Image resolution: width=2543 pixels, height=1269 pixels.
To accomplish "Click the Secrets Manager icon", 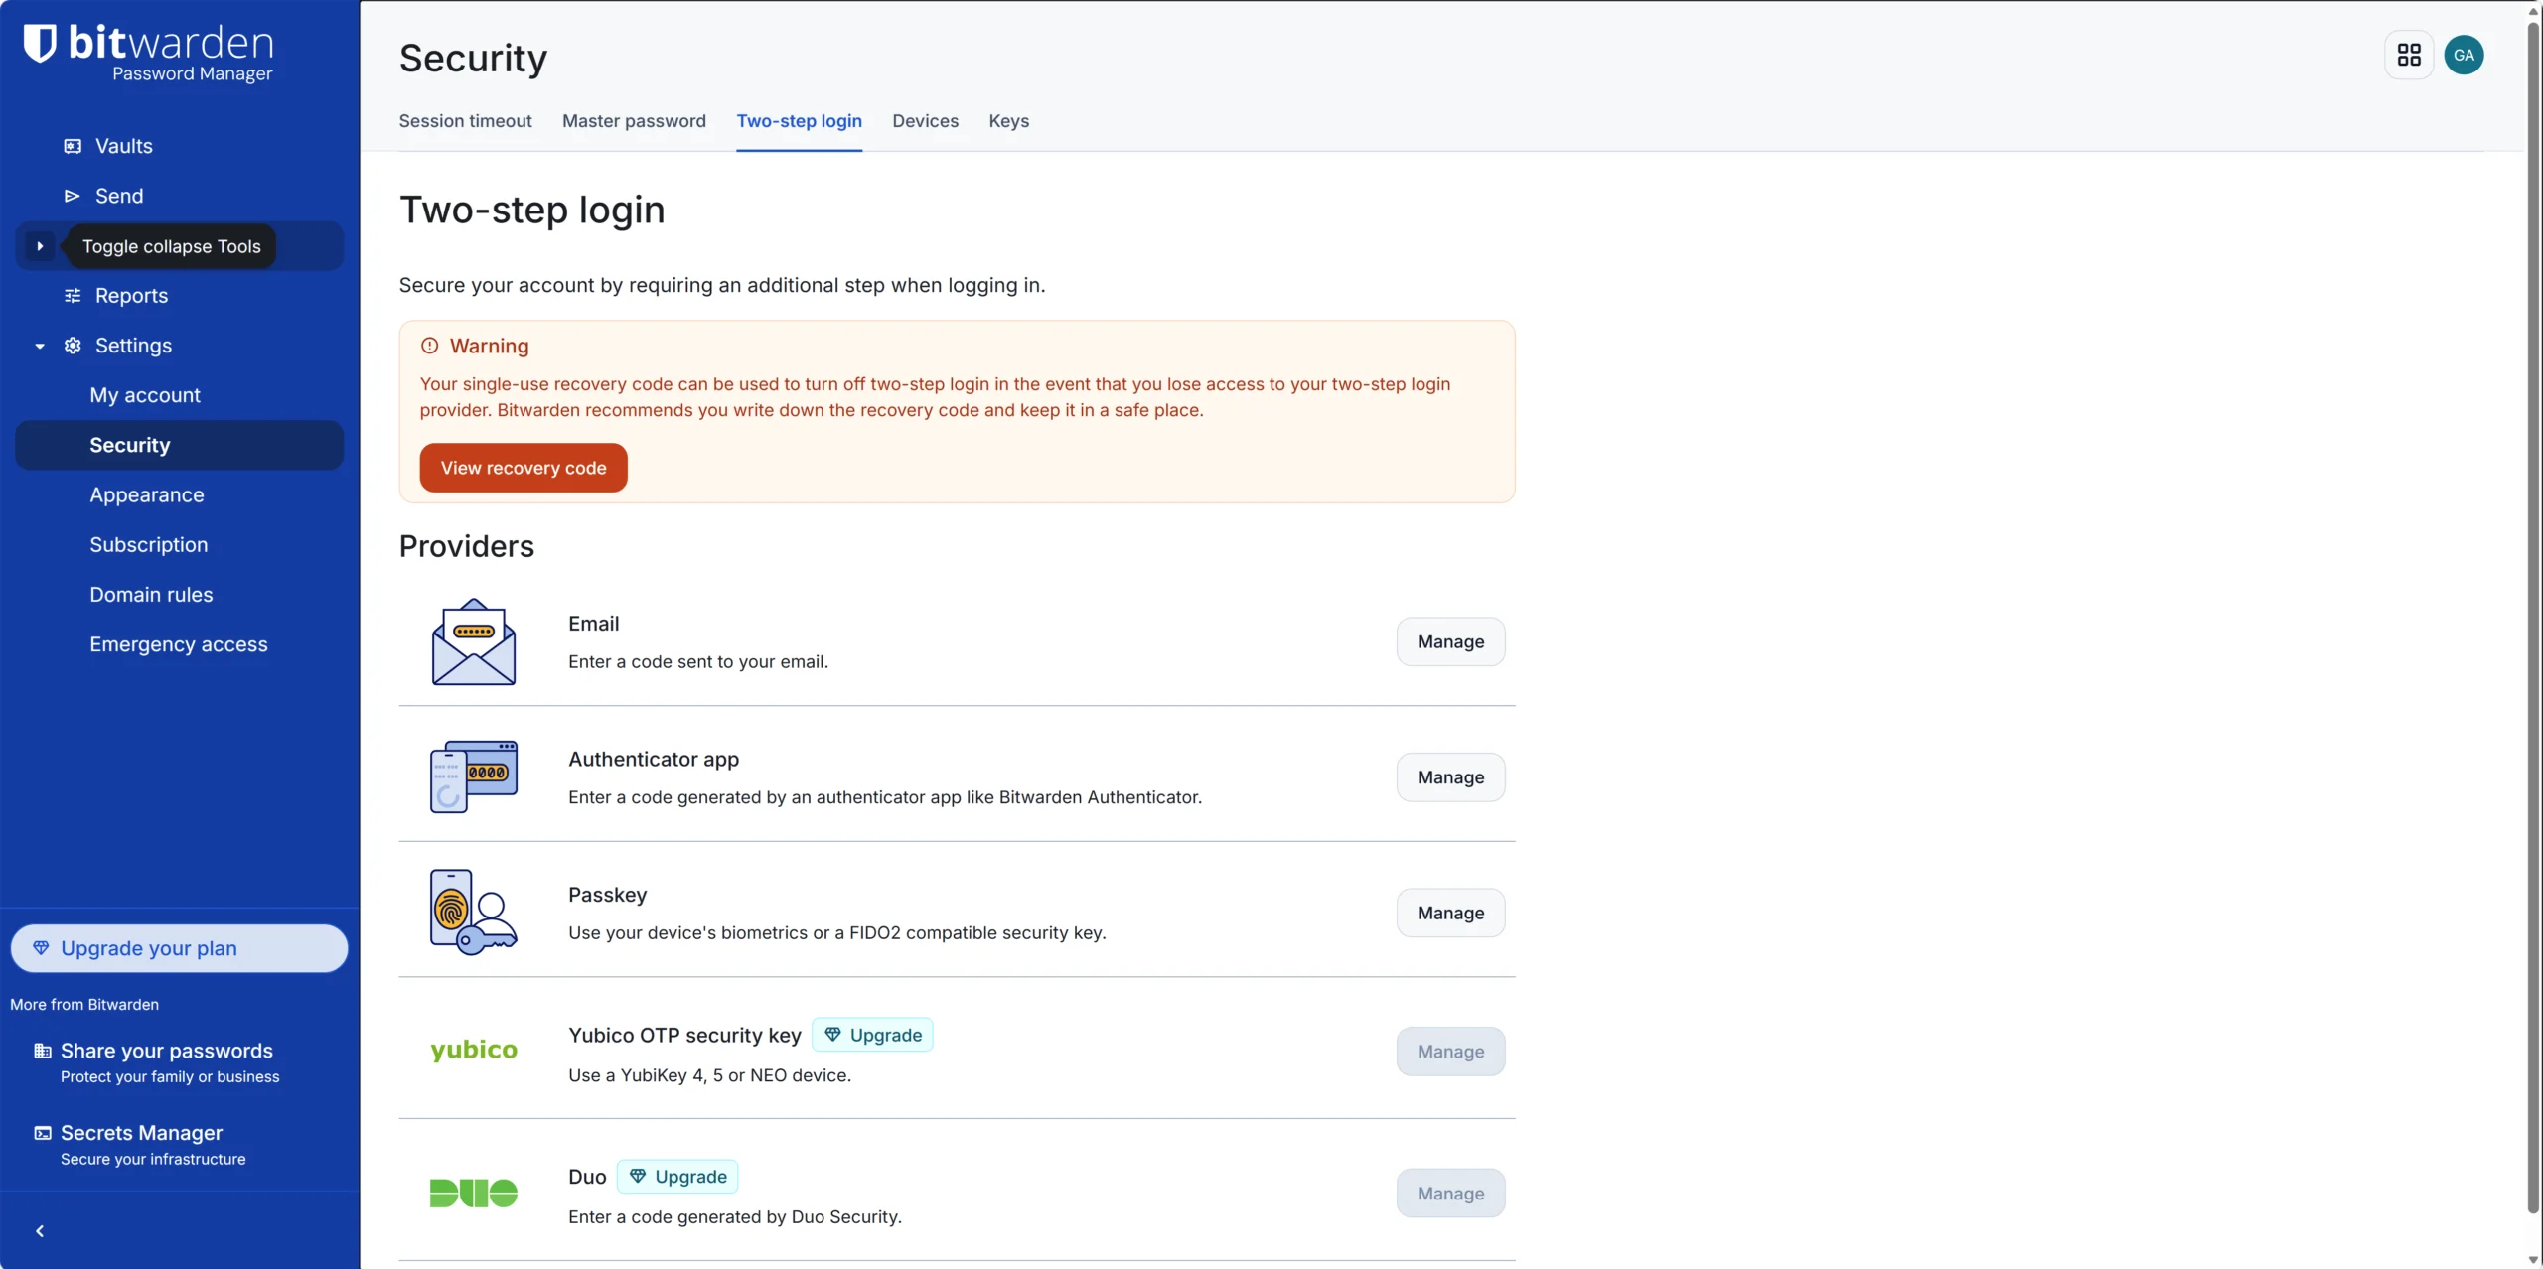I will pyautogui.click(x=43, y=1133).
